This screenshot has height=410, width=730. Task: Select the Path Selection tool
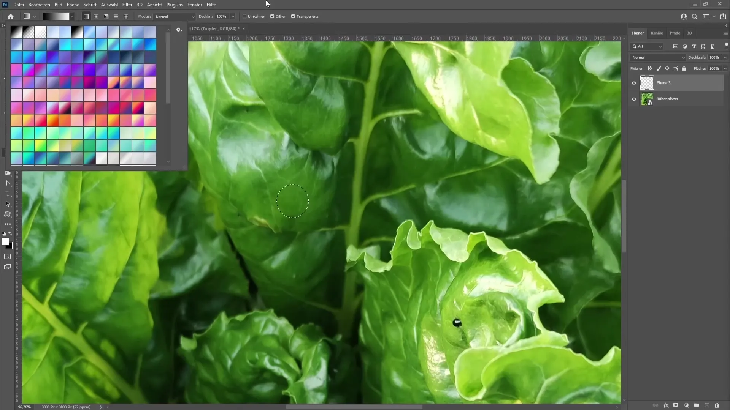[x=8, y=204]
